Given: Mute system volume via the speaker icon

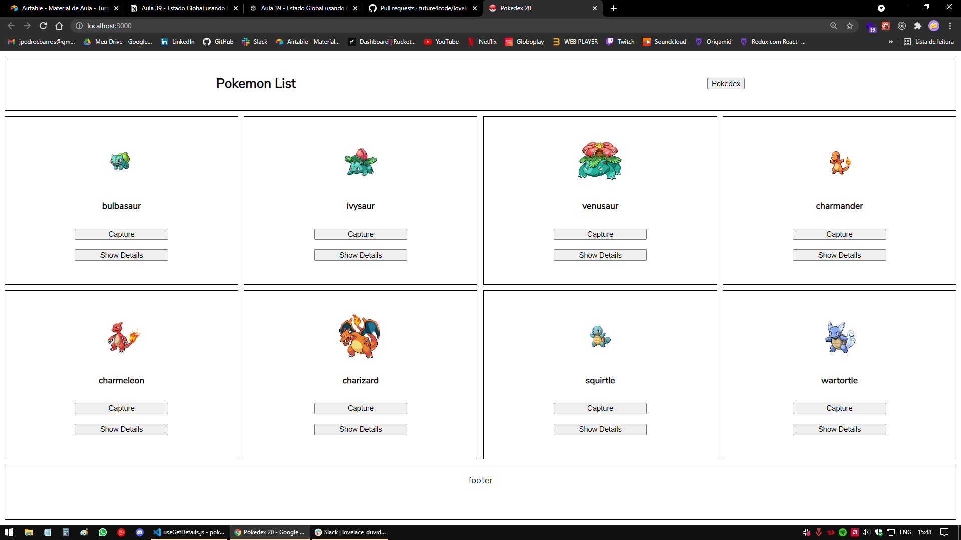Looking at the screenshot, I should tap(866, 532).
